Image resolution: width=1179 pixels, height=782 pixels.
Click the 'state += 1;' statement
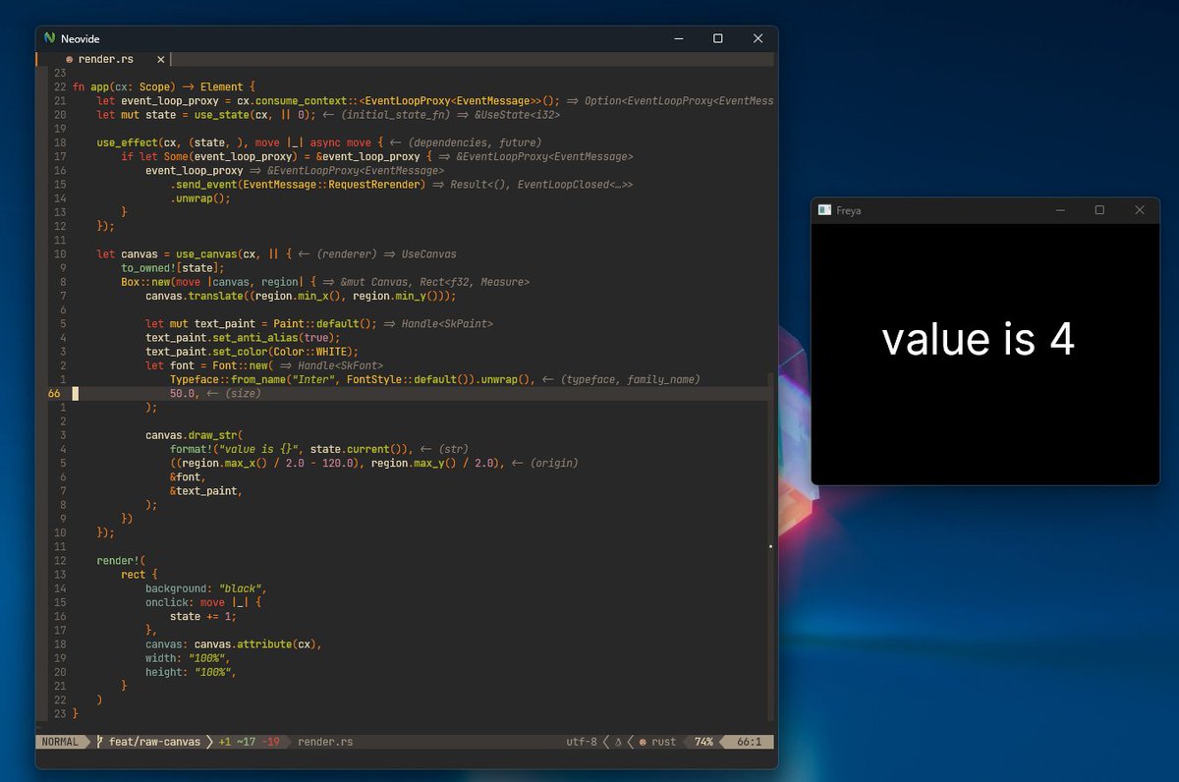point(203,616)
